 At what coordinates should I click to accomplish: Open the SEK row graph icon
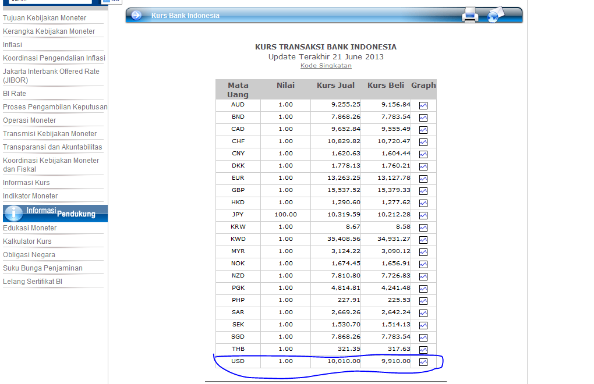pyautogui.click(x=423, y=325)
